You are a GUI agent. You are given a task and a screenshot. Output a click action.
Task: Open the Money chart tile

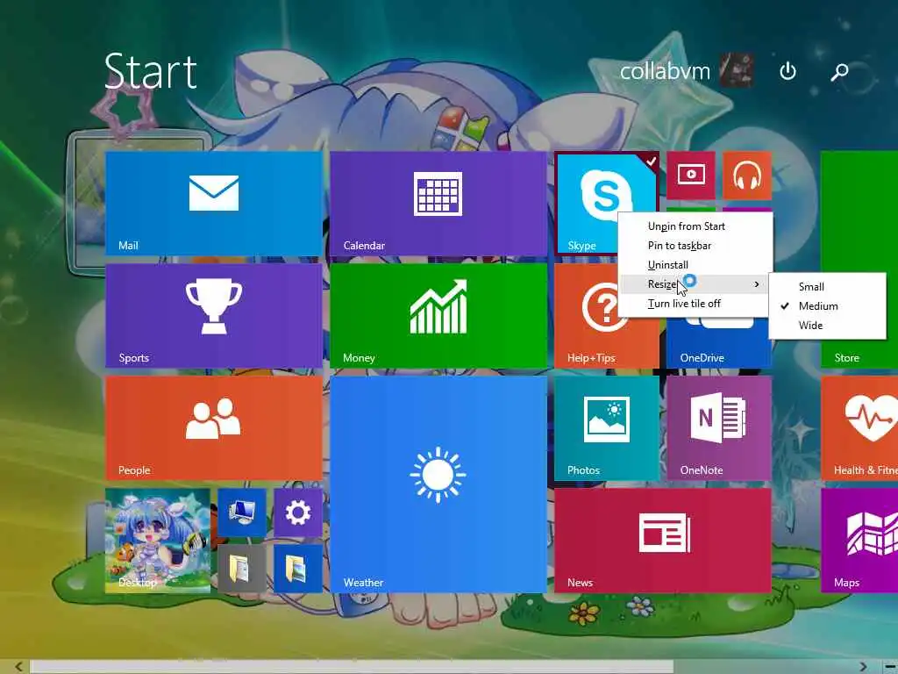click(438, 315)
